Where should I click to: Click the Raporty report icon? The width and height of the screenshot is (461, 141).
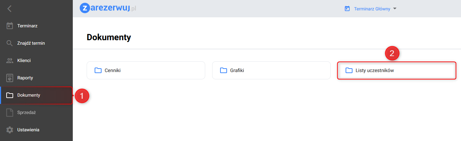tap(10, 78)
